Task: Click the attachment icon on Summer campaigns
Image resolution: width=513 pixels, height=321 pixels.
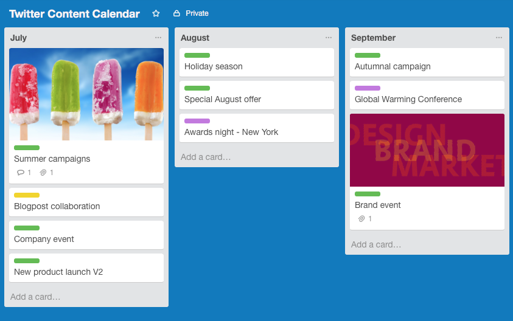Action: [x=43, y=173]
